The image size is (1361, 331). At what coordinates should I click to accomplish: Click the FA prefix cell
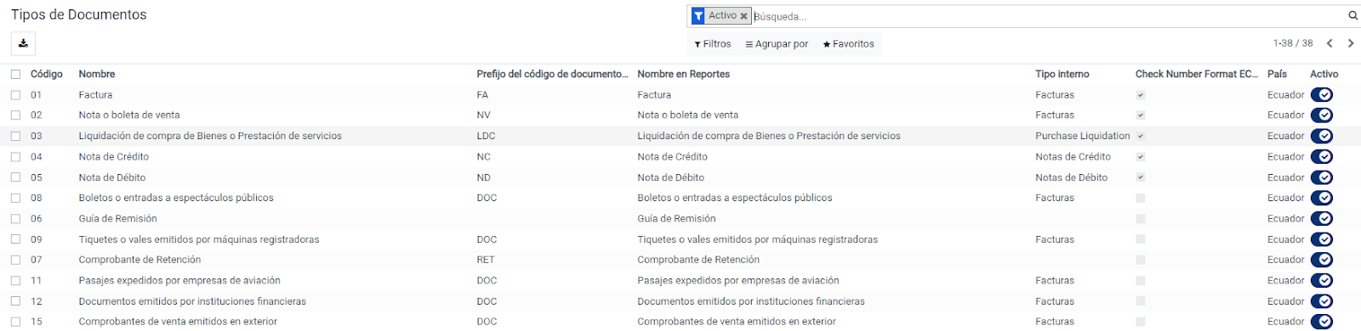tap(482, 95)
